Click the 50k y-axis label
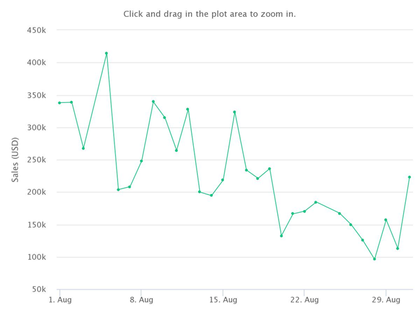 39,289
